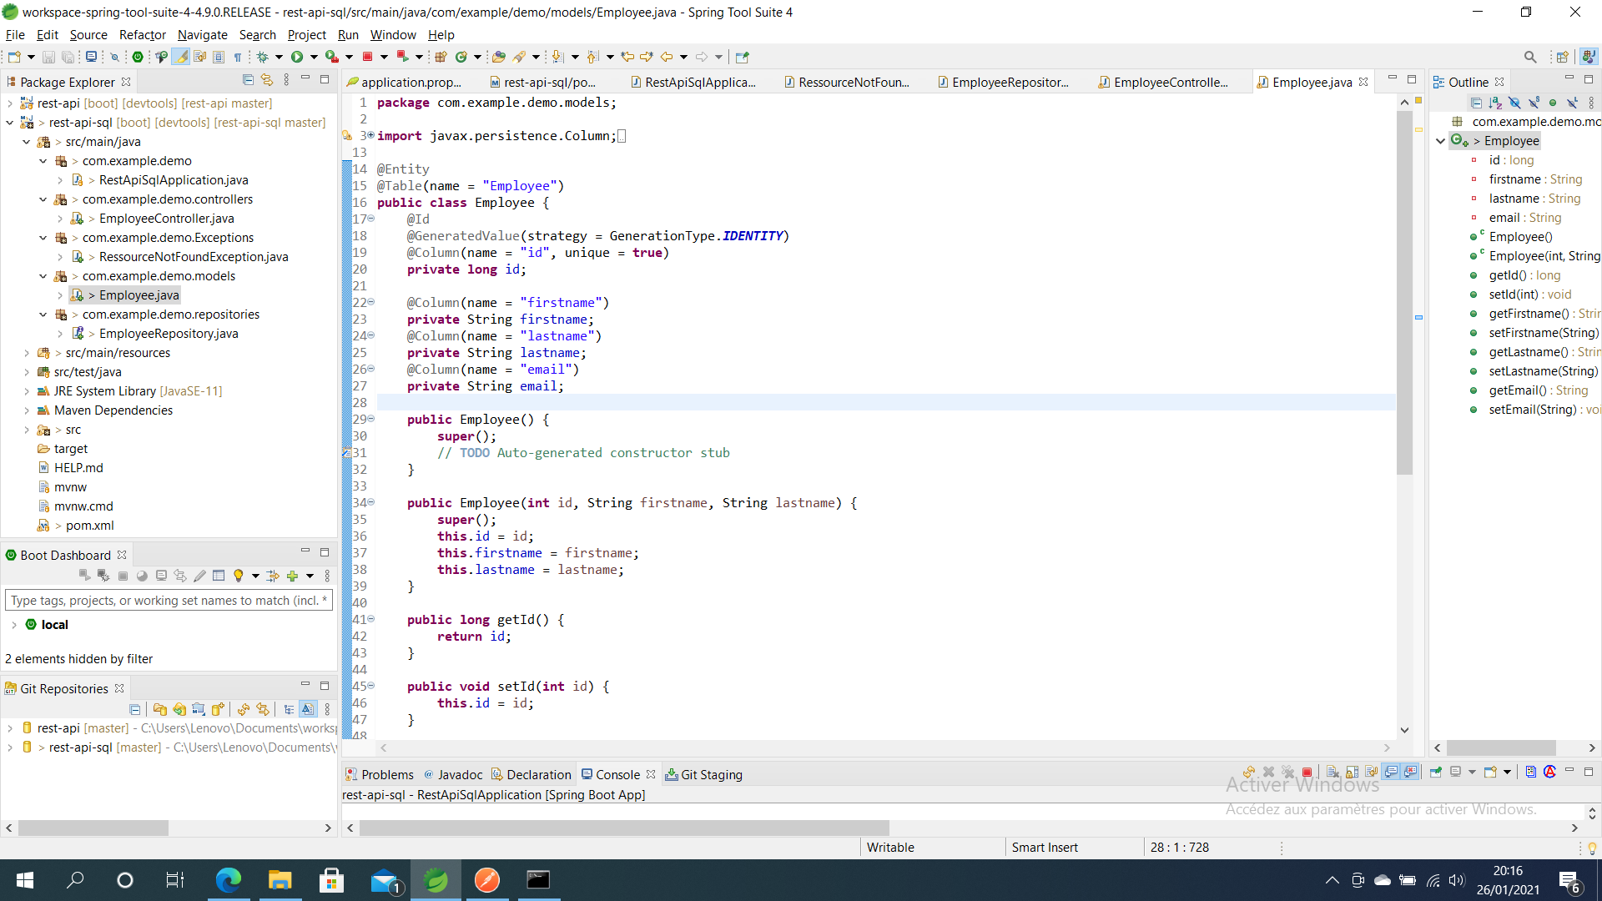Screen dimensions: 1602x901
Task: Toggle Sort alphabetically in Outline view
Action: [1495, 103]
